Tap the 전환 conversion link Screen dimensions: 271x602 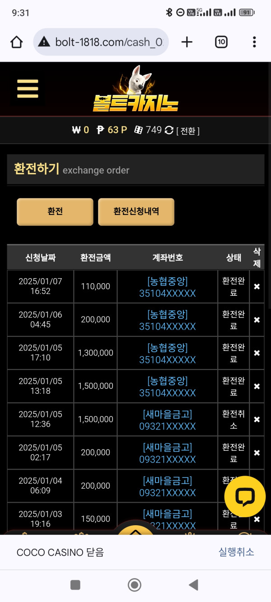[x=187, y=131]
